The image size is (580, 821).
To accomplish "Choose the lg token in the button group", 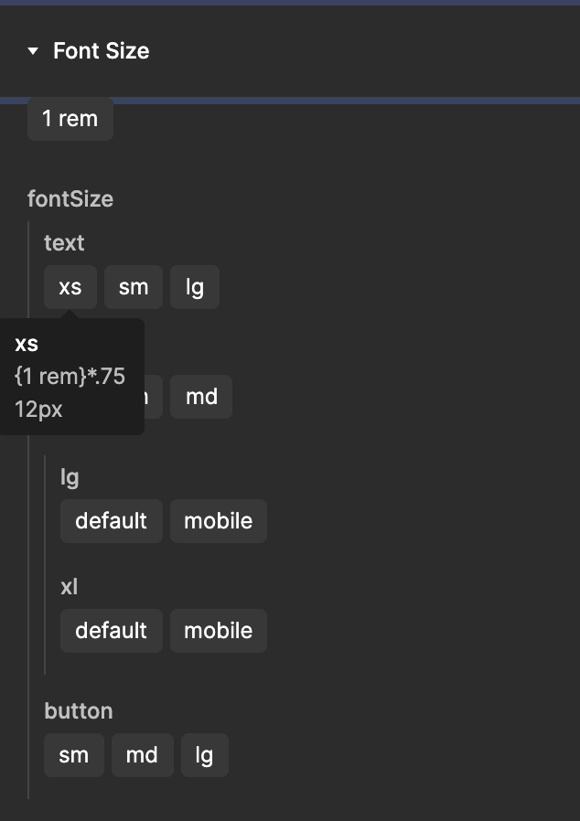I will pyautogui.click(x=204, y=754).
